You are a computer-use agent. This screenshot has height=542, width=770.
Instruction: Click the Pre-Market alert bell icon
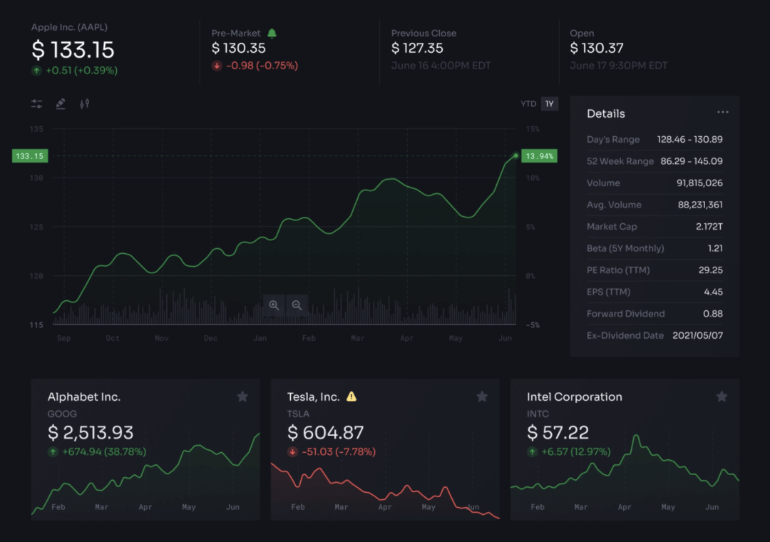272,33
